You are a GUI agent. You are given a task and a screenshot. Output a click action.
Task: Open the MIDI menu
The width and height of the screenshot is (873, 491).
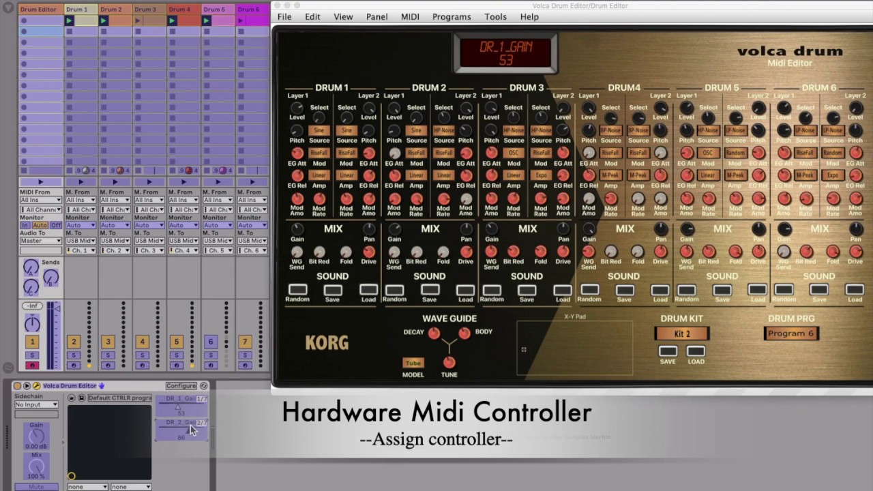(410, 16)
